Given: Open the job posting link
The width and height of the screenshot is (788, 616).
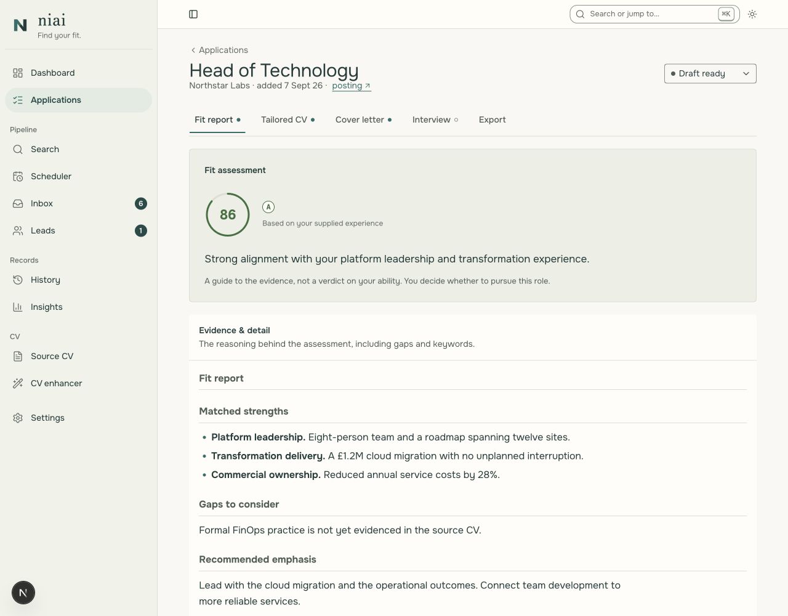Looking at the screenshot, I should (x=352, y=86).
